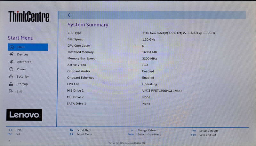256x146 pixels.
Task: Go to the Power menu
Action: [x=21, y=69]
